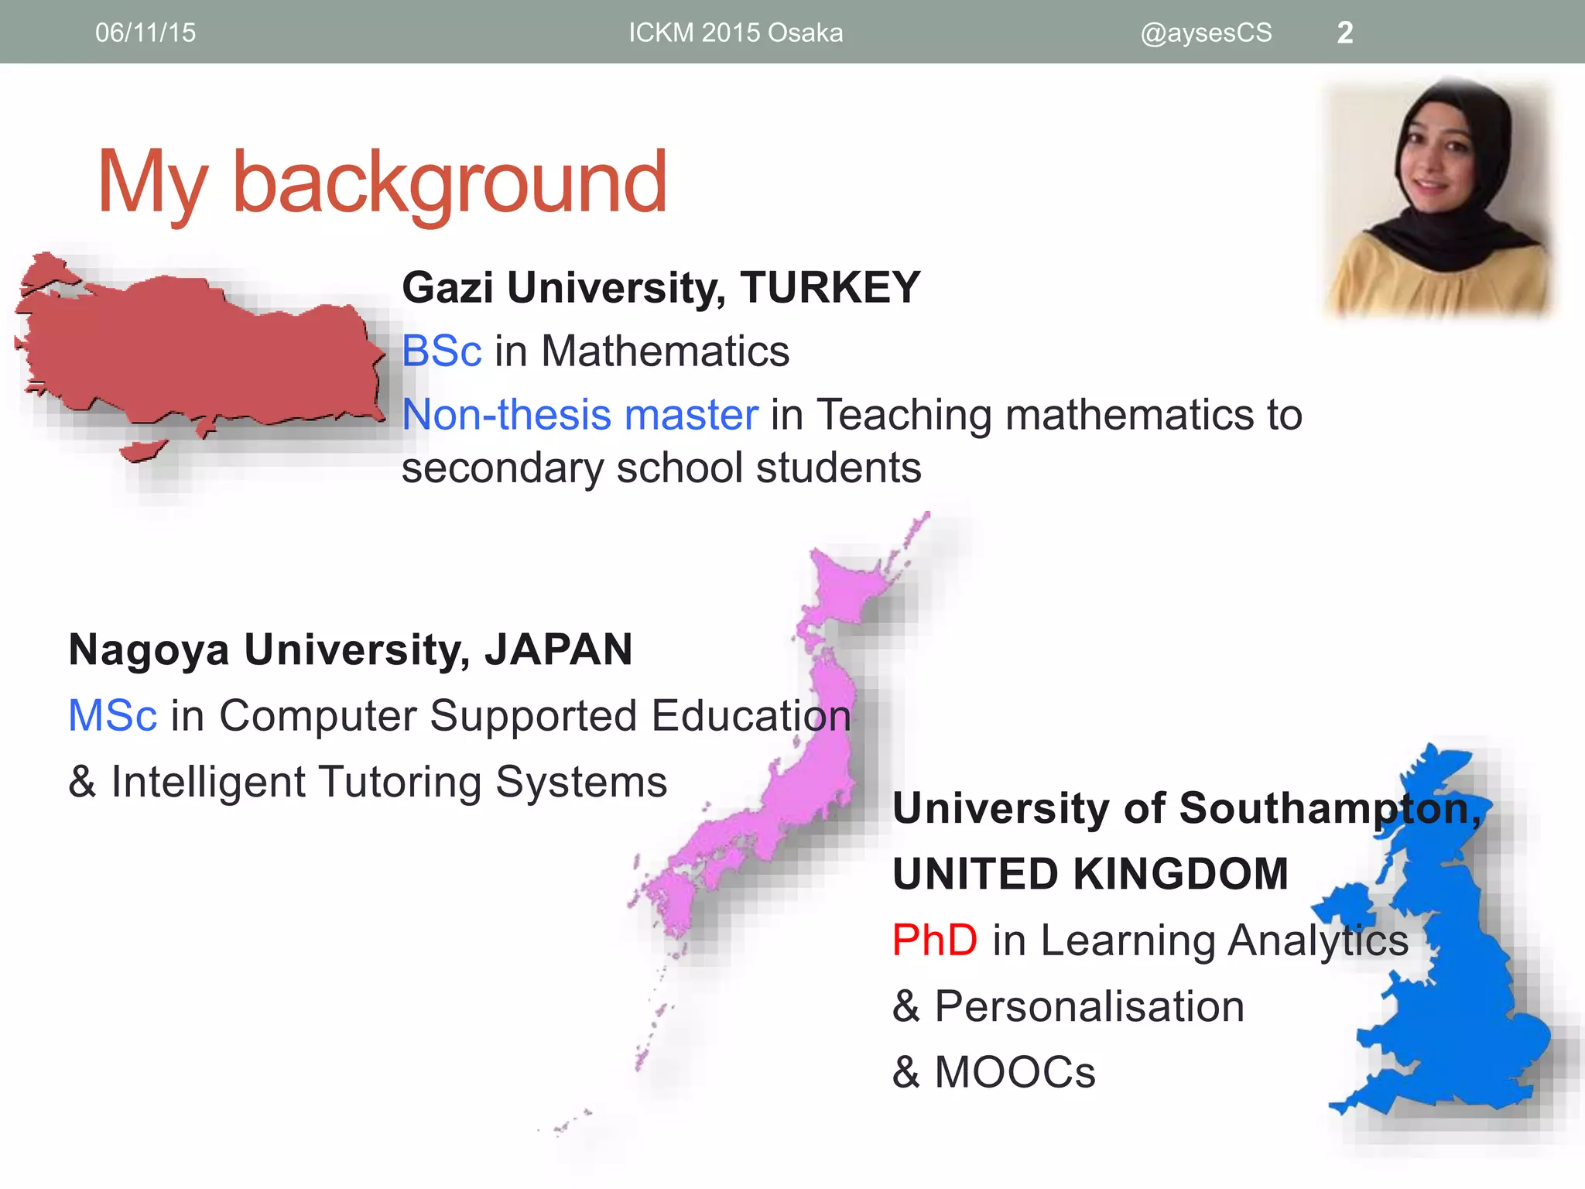Screen dimensions: 1585x1189
Task: Click 'Gazi University, TURKEY' heading
Action: coord(661,287)
